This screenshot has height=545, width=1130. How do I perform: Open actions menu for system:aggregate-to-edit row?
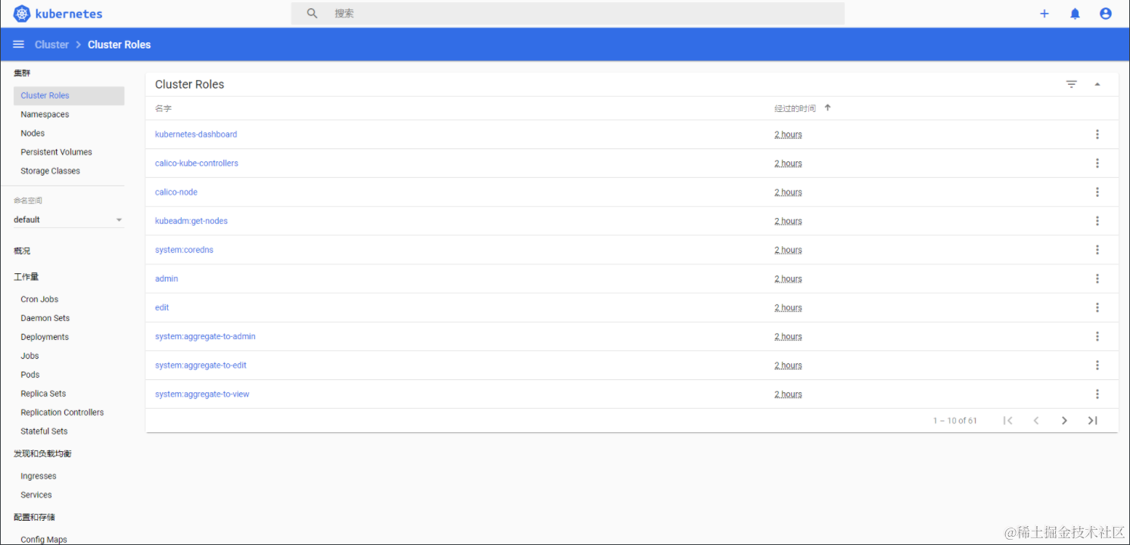[1097, 365]
